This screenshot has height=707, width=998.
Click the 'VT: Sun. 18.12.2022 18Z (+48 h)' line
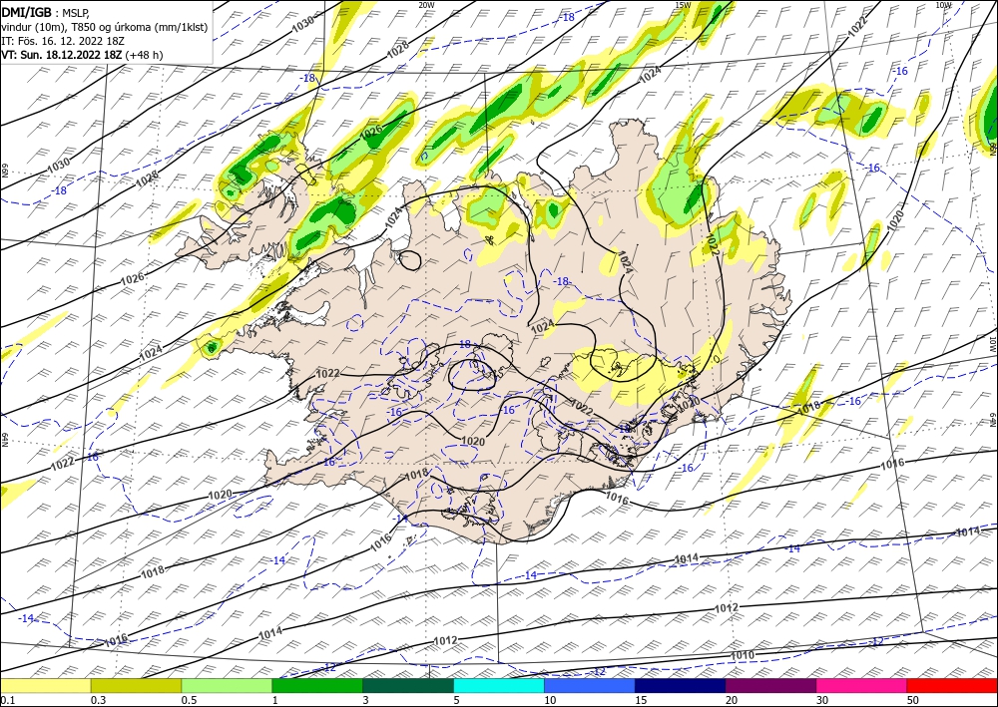82,55
